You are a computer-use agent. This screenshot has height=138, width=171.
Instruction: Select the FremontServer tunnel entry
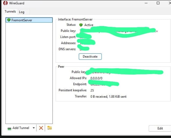point(29,20)
